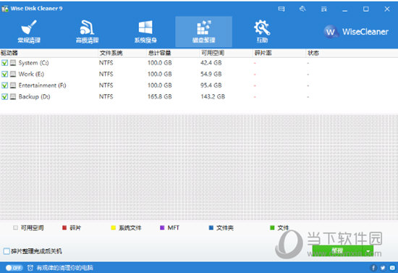The image size is (398, 273).
Task: Select the Entertainment (F:) drive row
Action: [199, 85]
